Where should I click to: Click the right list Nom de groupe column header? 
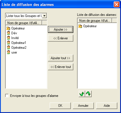click(94, 21)
